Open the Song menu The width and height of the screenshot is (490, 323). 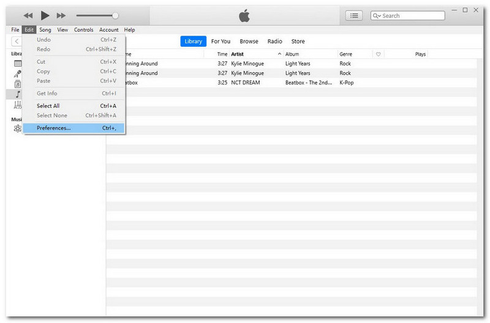pyautogui.click(x=45, y=29)
